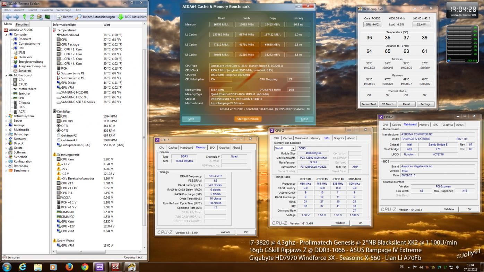Screen dimensions: 484x272
Task: Switch to the Favoriten tab in AIDA64
Action: point(22,24)
